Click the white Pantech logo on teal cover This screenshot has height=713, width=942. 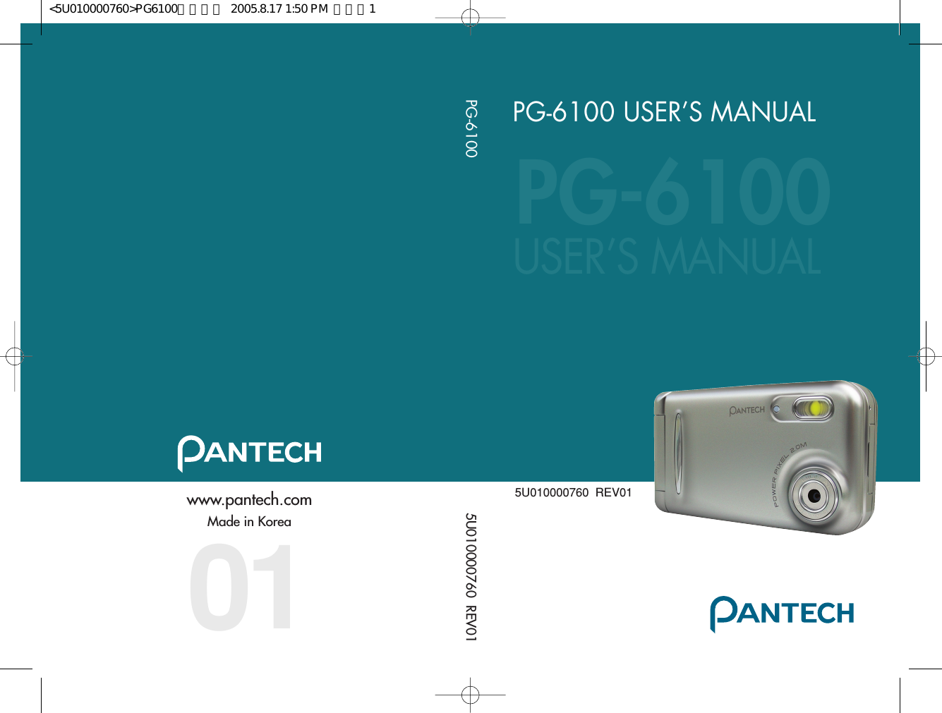tap(250, 453)
